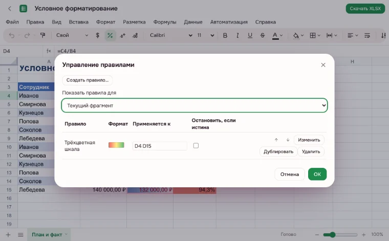This screenshot has width=389, height=241.
Task: Check the stop-if-true checkbox
Action: click(196, 145)
